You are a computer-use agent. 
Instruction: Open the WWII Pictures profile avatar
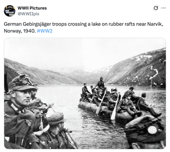click(x=10, y=11)
